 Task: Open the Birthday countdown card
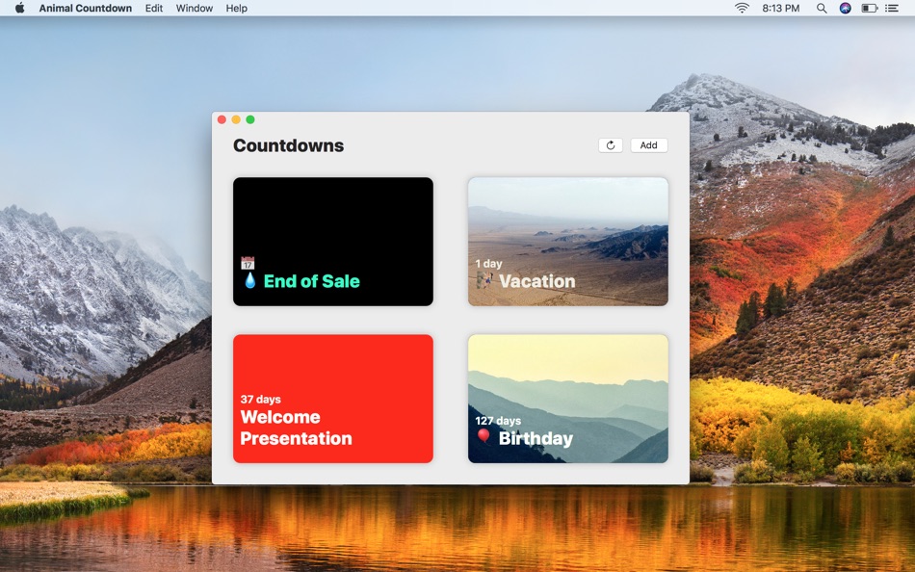coord(568,399)
